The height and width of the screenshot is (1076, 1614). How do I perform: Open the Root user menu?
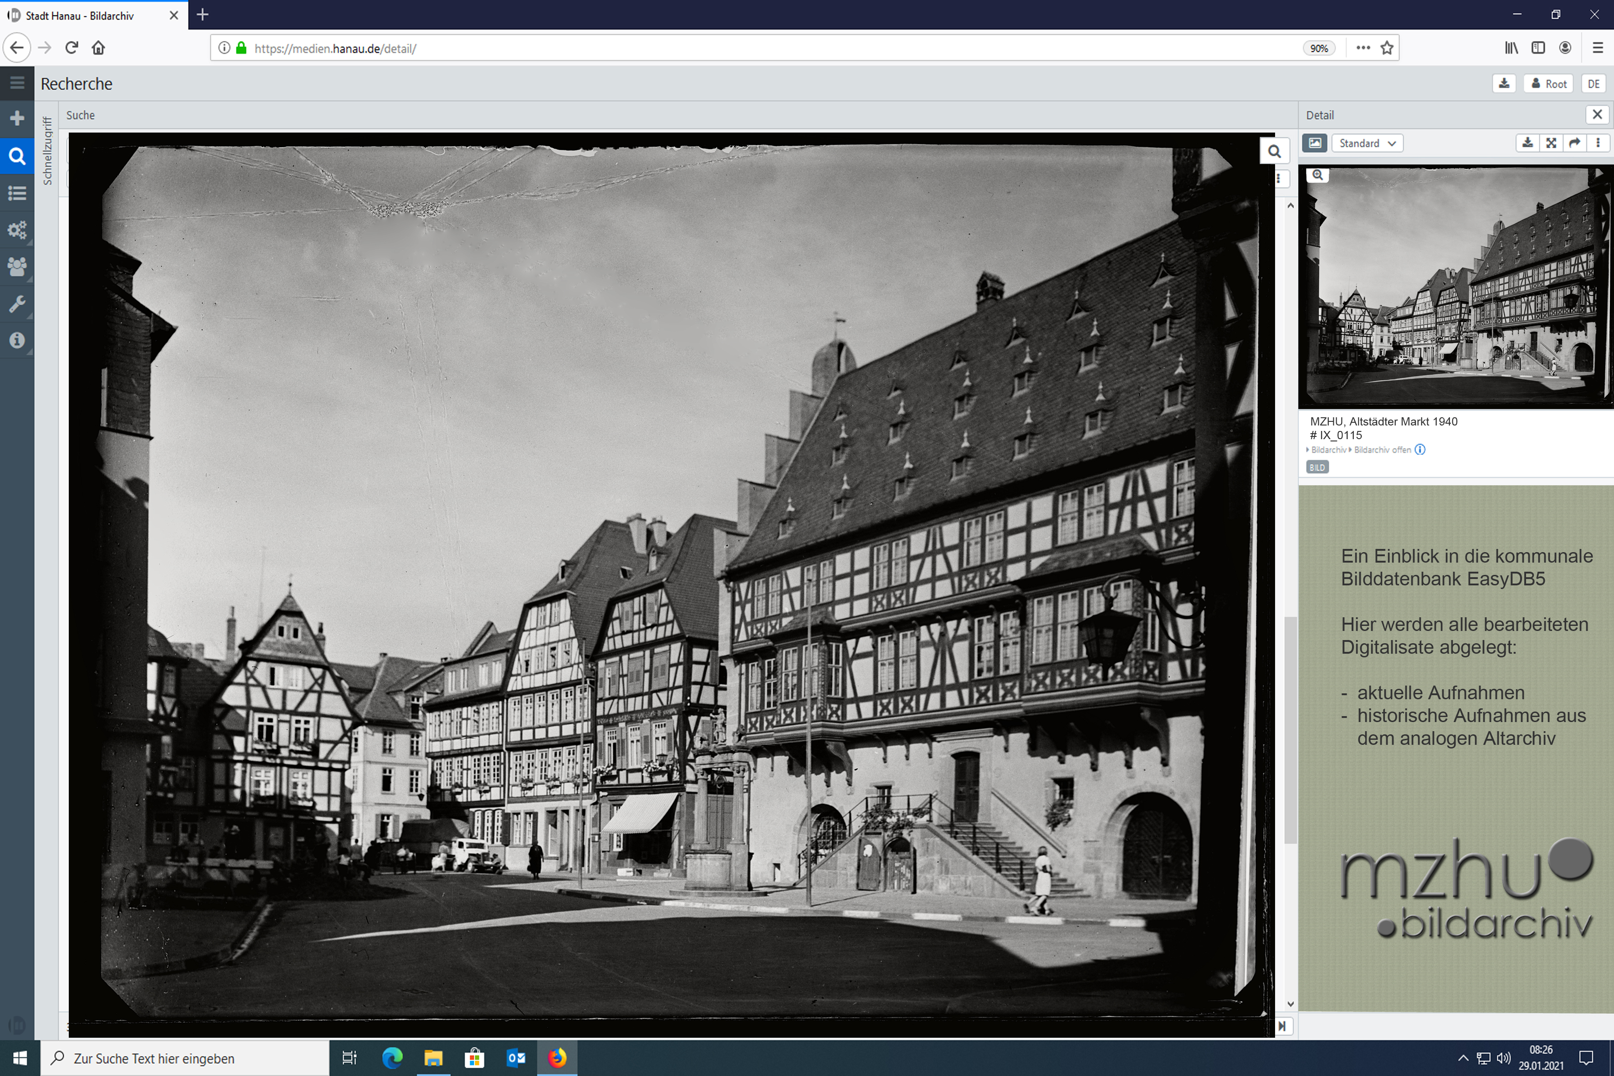pos(1549,84)
